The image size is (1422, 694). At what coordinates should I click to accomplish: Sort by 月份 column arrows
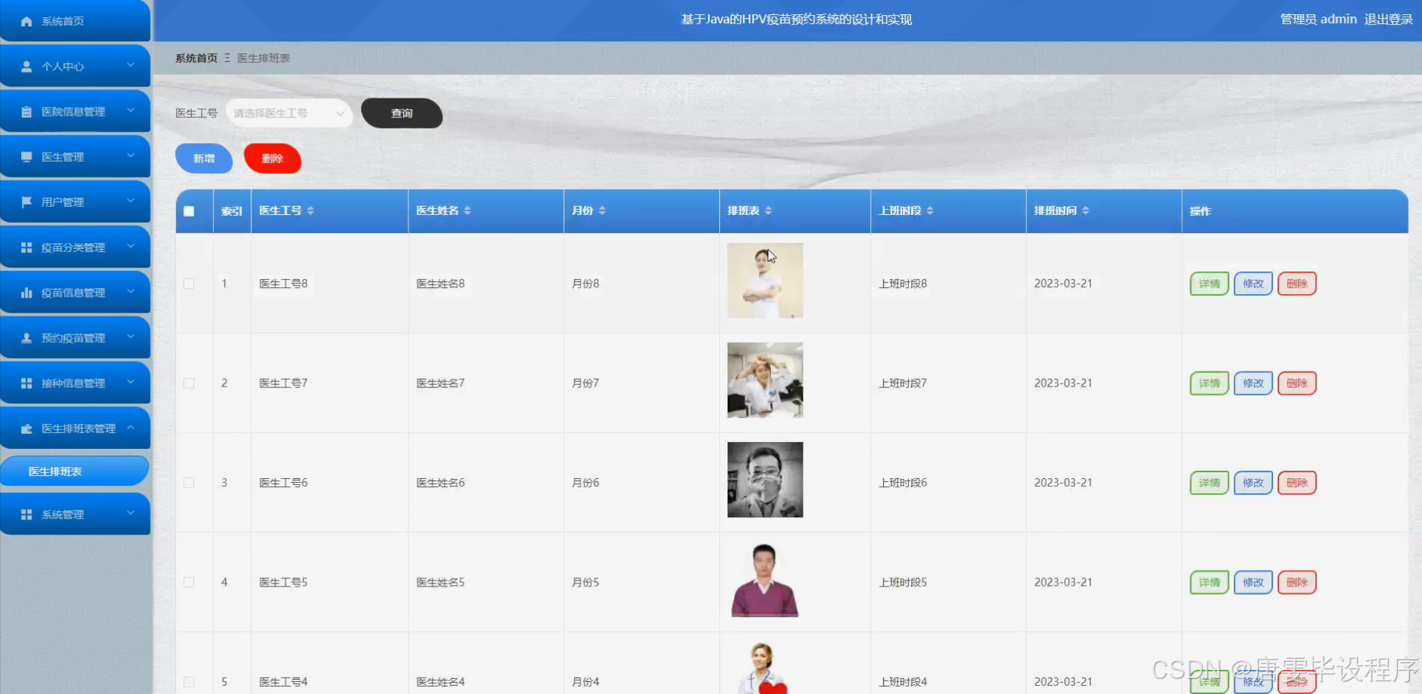coord(602,211)
